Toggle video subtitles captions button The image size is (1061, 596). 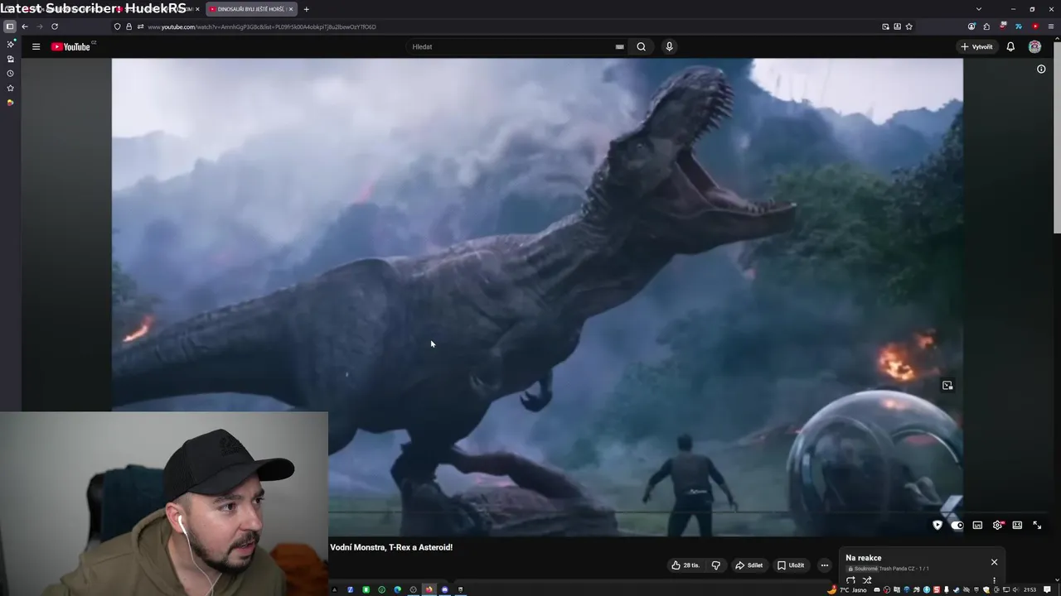tap(977, 525)
